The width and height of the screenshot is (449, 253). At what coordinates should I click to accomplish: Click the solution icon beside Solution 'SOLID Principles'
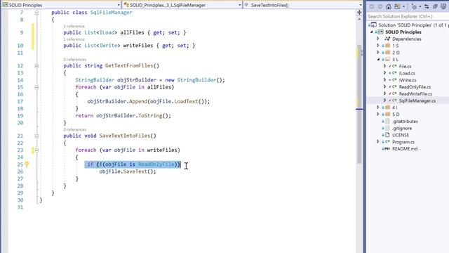pyautogui.click(x=373, y=25)
